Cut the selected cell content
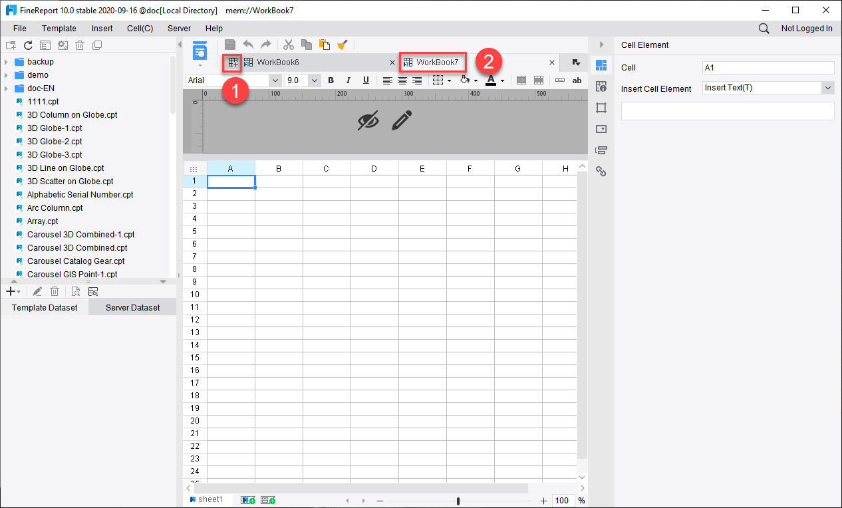Viewport: 842px width, 508px height. click(x=289, y=44)
